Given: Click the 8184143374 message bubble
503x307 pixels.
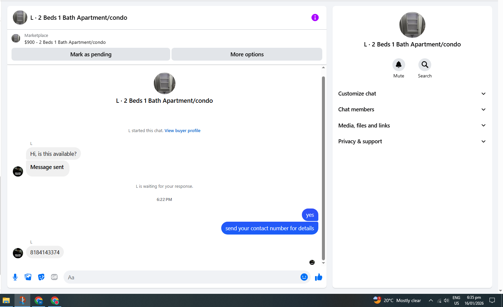Looking at the screenshot, I should [45, 252].
